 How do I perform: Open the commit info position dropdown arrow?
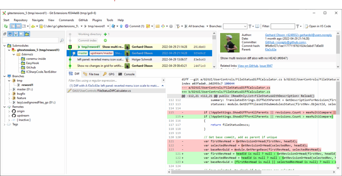[28, 26]
